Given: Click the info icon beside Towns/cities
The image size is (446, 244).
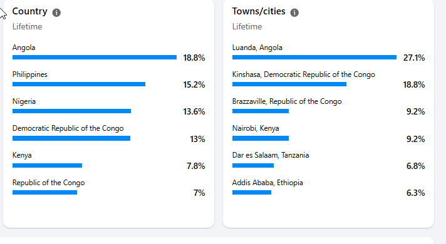Looking at the screenshot, I should tap(294, 13).
